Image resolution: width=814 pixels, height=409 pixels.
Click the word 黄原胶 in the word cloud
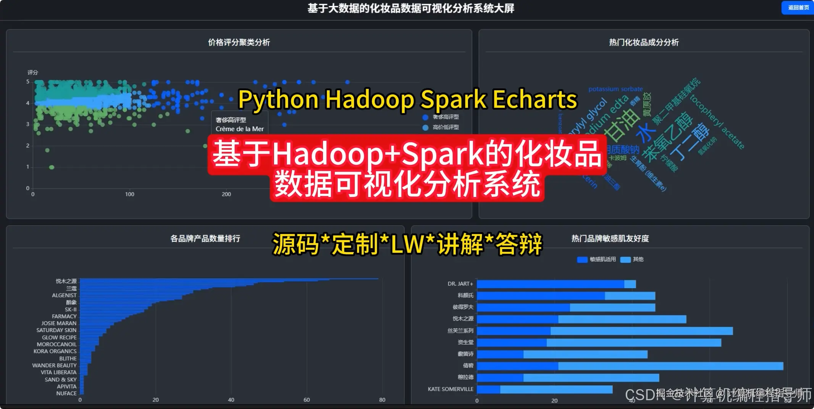[647, 104]
